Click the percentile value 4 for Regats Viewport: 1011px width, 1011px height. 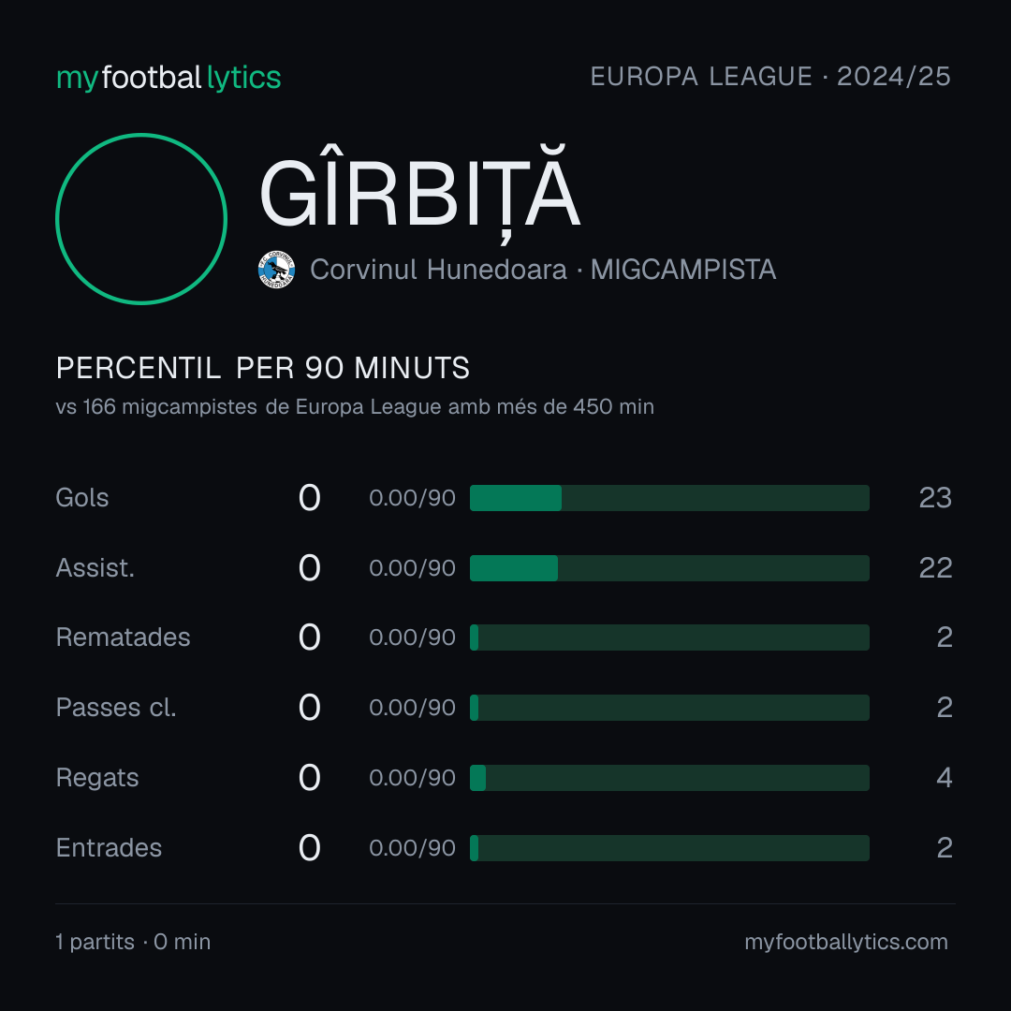coord(944,778)
